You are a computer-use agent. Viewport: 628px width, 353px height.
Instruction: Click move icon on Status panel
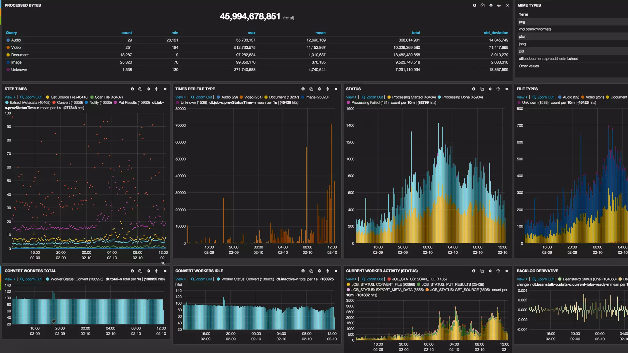pos(498,89)
